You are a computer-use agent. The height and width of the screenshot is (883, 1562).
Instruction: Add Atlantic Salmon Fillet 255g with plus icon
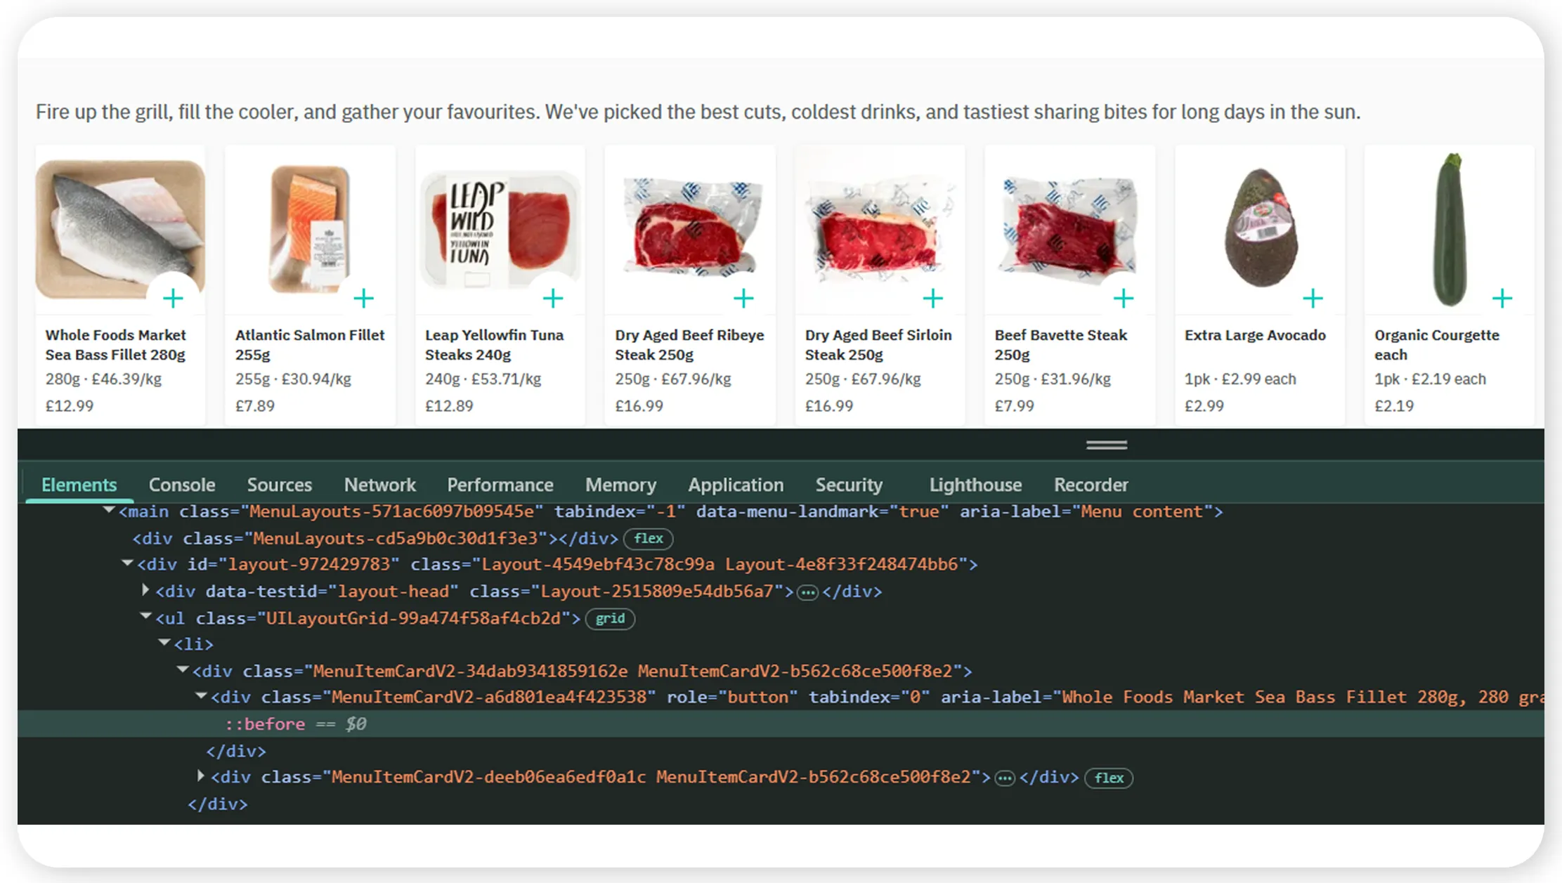tap(363, 299)
